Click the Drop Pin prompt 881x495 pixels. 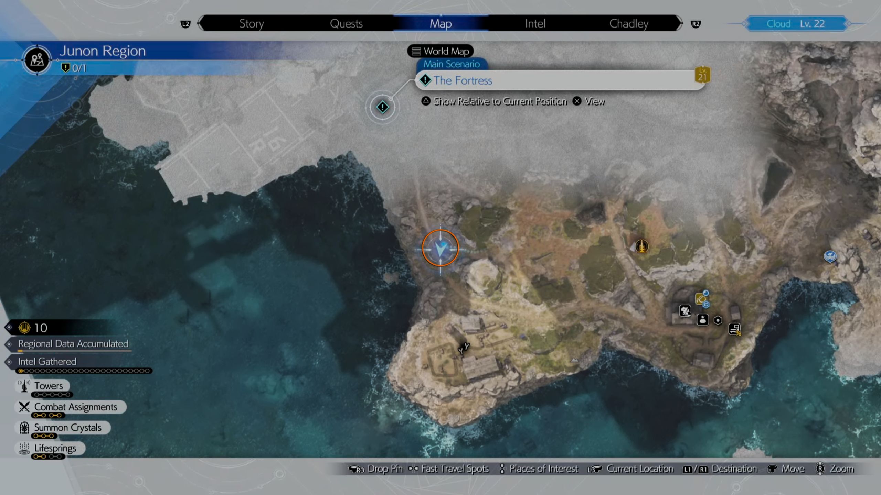click(x=376, y=469)
